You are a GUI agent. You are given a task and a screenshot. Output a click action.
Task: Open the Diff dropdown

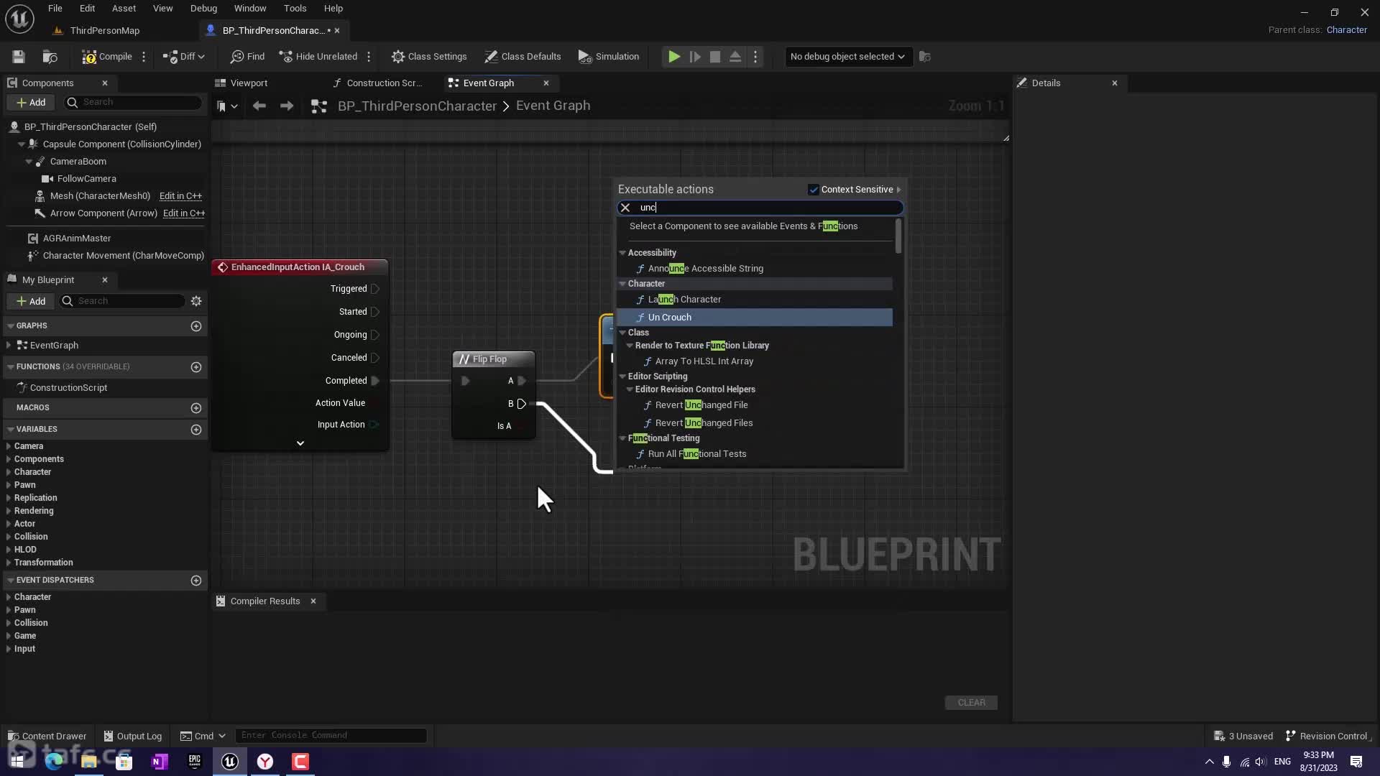tap(184, 57)
